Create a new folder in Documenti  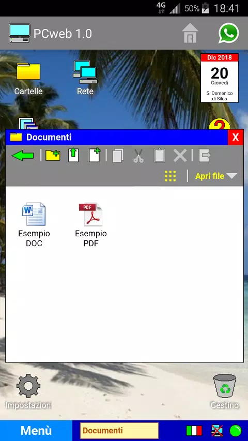click(x=53, y=156)
